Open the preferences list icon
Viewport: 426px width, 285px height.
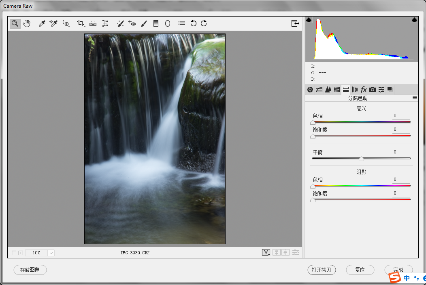[x=182, y=23]
